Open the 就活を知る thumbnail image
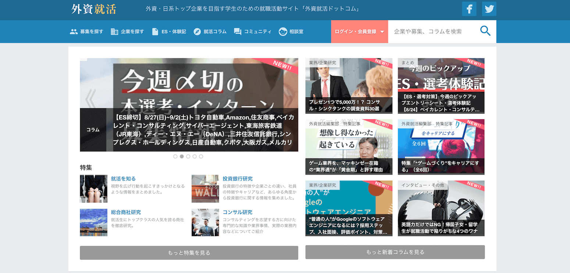The width and height of the screenshot is (570, 273). [x=94, y=189]
